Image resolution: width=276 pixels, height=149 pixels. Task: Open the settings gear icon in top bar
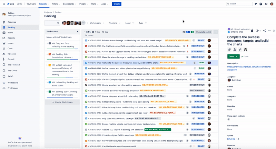[266, 4]
